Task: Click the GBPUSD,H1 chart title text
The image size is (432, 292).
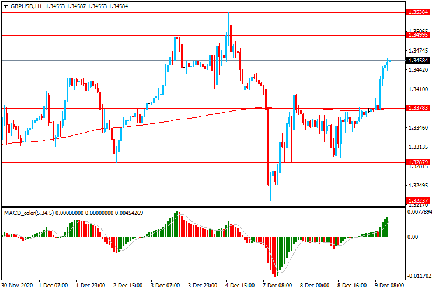Action: click(26, 6)
